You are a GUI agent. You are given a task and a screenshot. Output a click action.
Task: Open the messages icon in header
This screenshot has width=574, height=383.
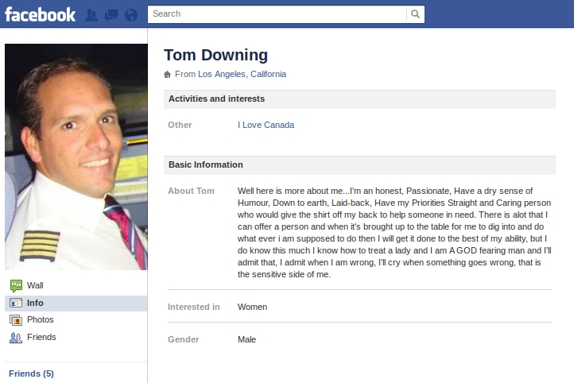click(x=111, y=15)
